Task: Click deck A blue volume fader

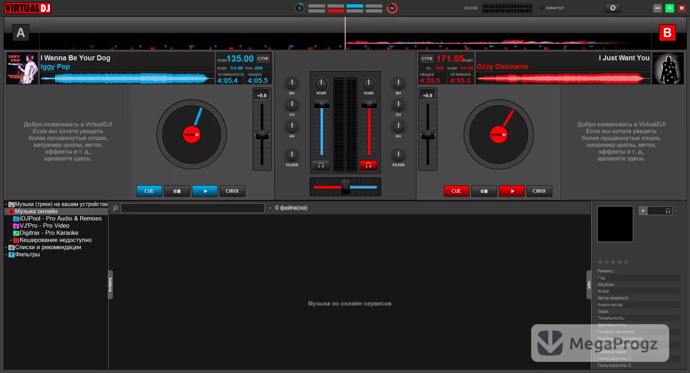Action: click(322, 104)
